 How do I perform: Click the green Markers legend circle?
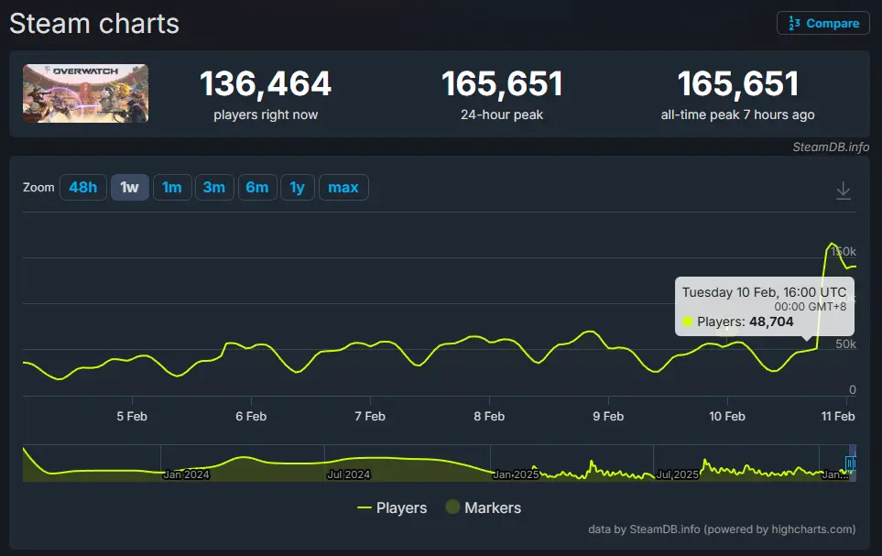tap(452, 507)
